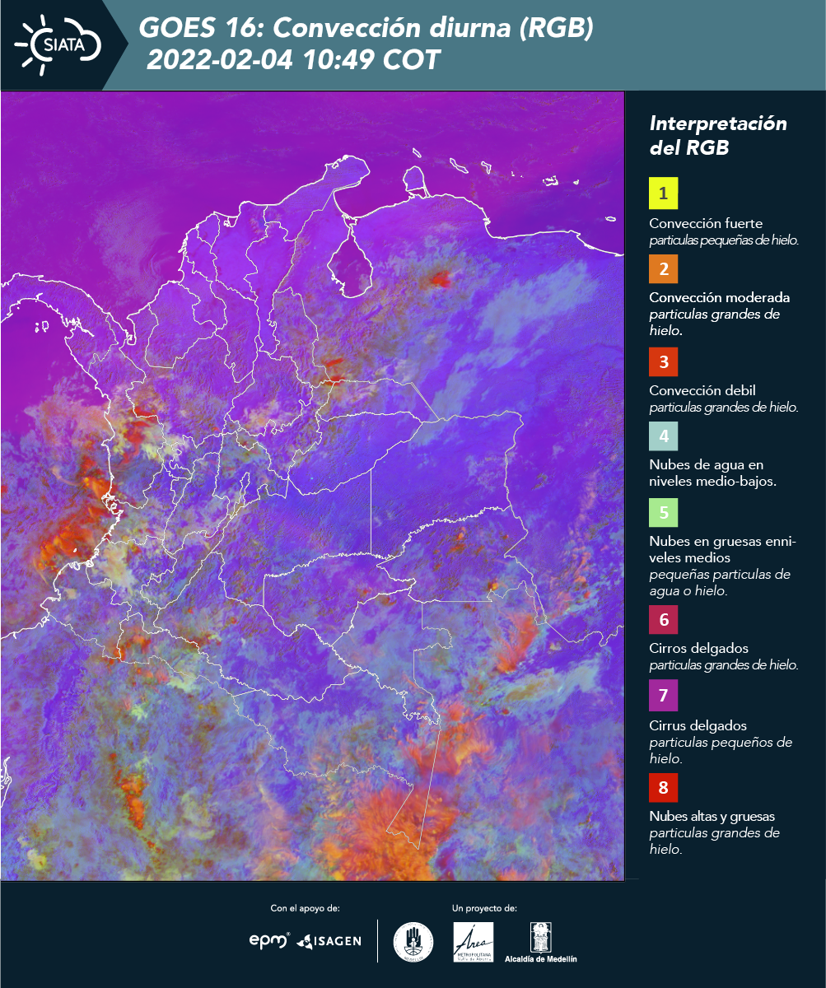Click the round Medellín seal logo
Viewport: 826px width, 988px height.
coord(413,942)
